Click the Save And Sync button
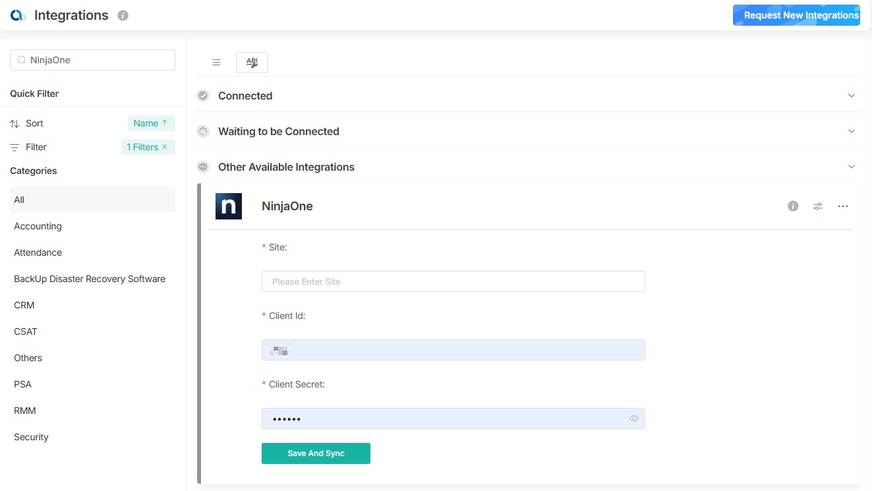The image size is (872, 491). click(x=316, y=453)
